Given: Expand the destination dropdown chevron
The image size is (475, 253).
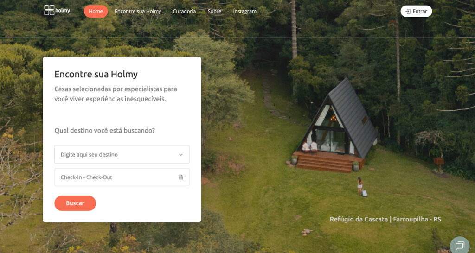Looking at the screenshot, I should 180,155.
